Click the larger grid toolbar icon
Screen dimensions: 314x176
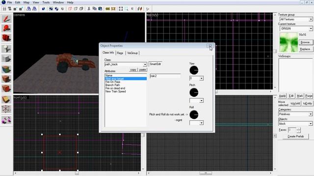pos(21,9)
